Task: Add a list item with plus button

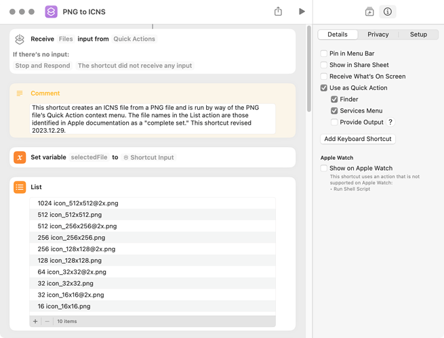Action: 36,321
